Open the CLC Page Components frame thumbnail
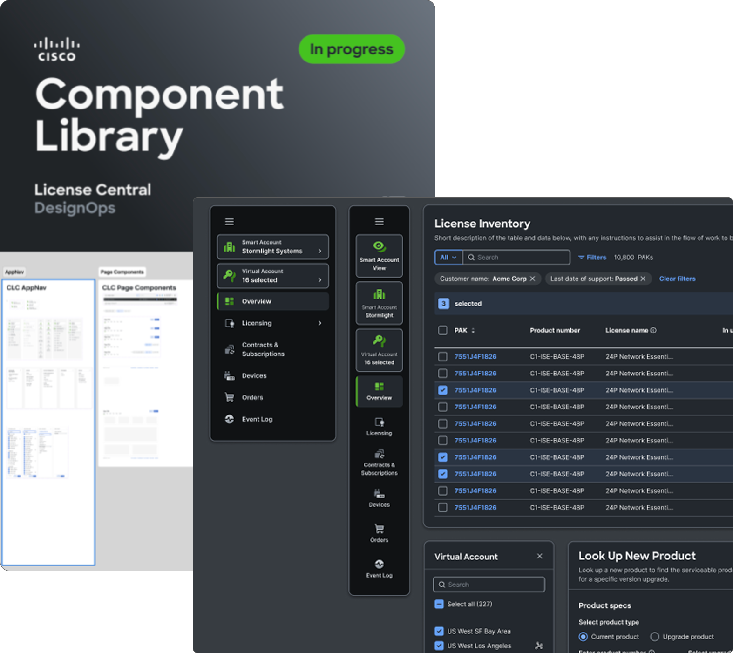 coord(146,373)
